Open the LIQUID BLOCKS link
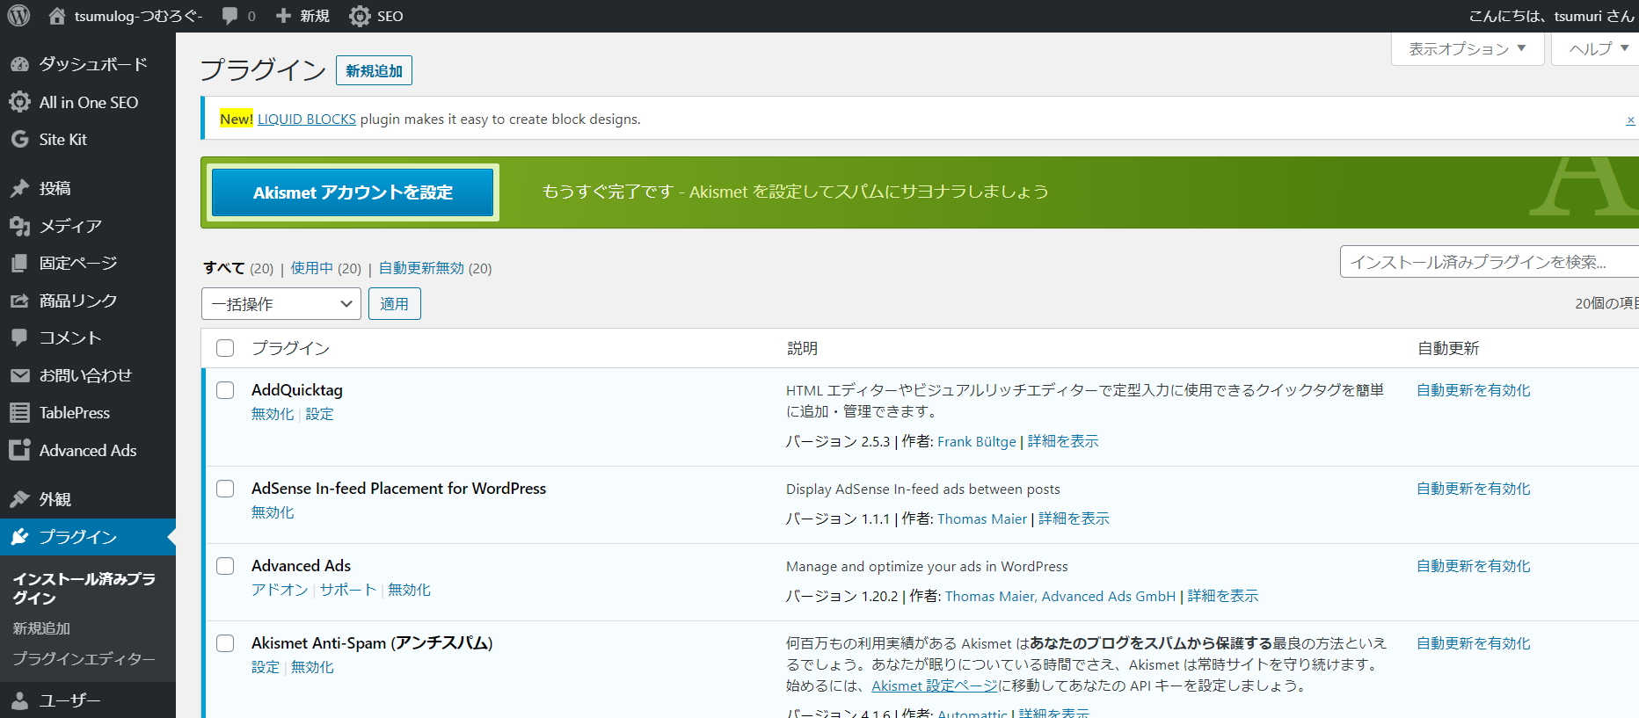Image resolution: width=1639 pixels, height=718 pixels. point(307,120)
